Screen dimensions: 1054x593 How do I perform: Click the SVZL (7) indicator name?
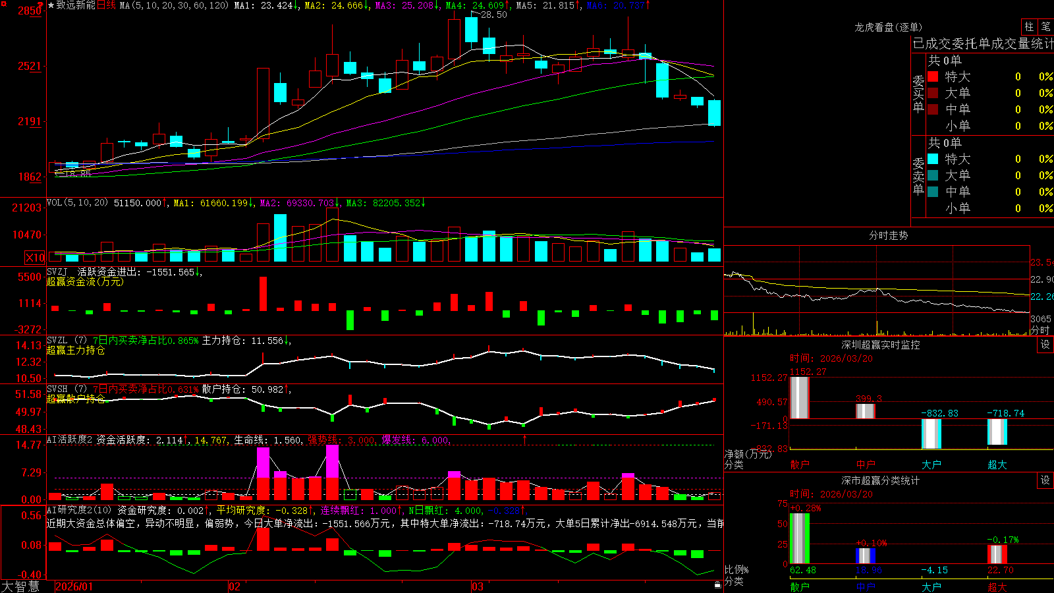click(x=67, y=341)
